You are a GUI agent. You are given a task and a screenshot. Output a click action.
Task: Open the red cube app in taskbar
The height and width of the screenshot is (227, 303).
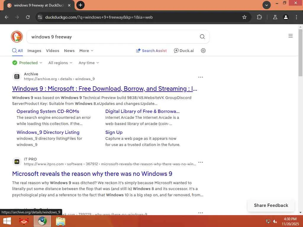(24, 221)
